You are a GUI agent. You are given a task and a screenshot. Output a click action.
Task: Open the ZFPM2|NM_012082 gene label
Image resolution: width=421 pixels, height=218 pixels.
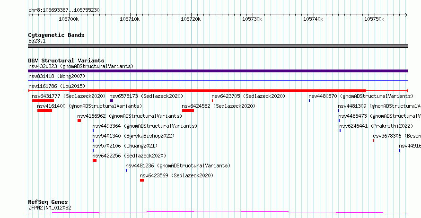pos(50,208)
